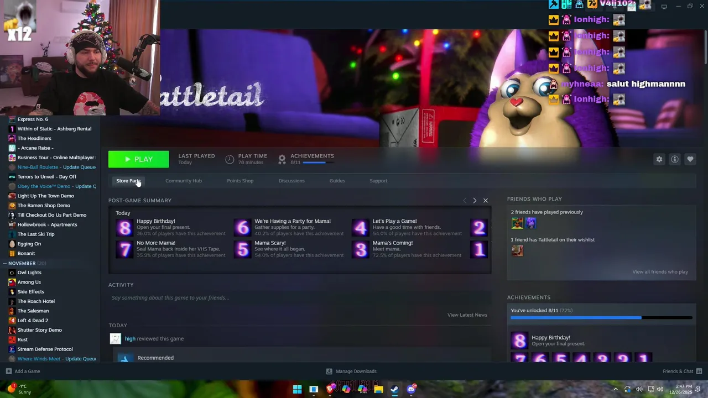Open the Support tab

coord(378,181)
